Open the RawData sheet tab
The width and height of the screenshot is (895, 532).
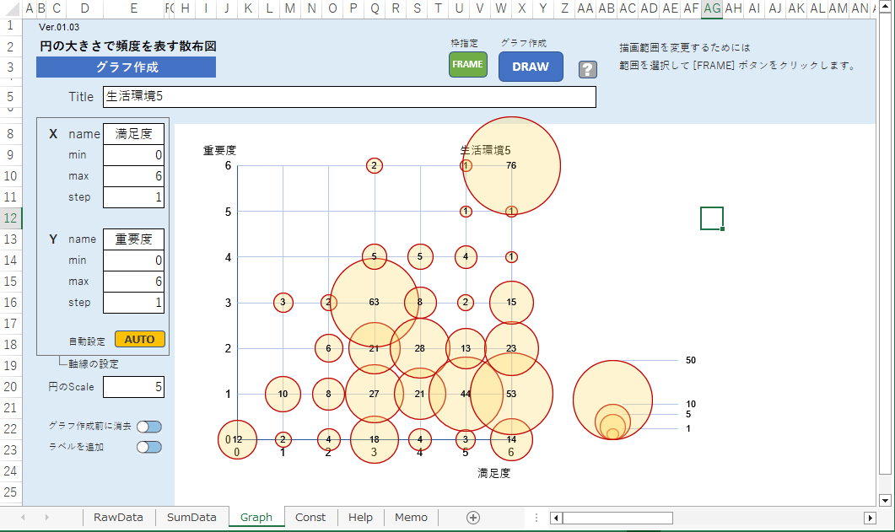pyautogui.click(x=118, y=517)
